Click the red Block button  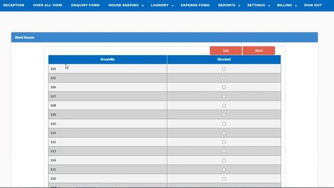pos(259,51)
